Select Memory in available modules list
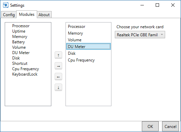 click(20, 37)
